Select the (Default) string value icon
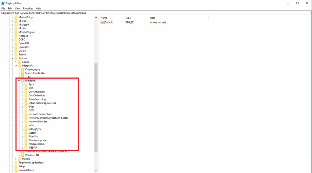Screen dimensions: 312x173 coord(102,22)
